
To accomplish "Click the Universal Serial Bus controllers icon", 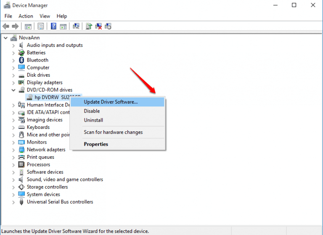I will (x=21, y=202).
